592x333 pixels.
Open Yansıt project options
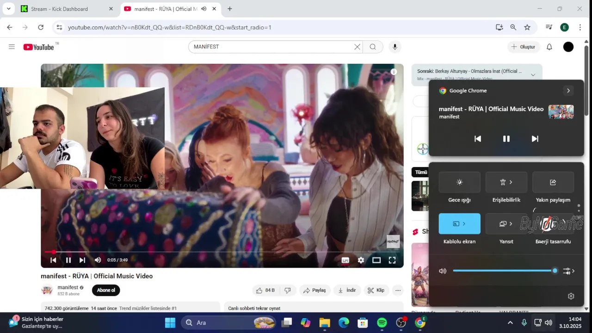506,224
